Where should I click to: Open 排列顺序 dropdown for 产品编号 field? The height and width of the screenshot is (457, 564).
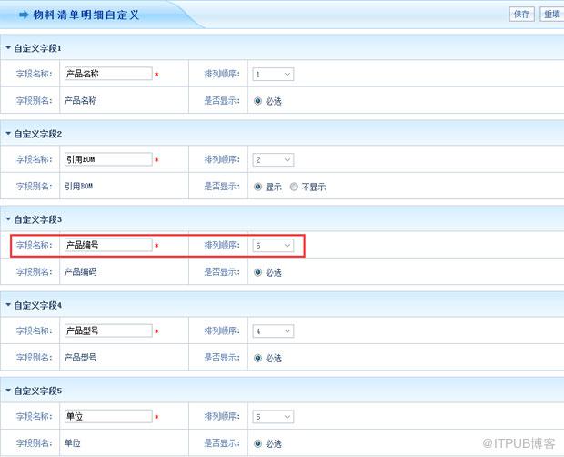[273, 246]
